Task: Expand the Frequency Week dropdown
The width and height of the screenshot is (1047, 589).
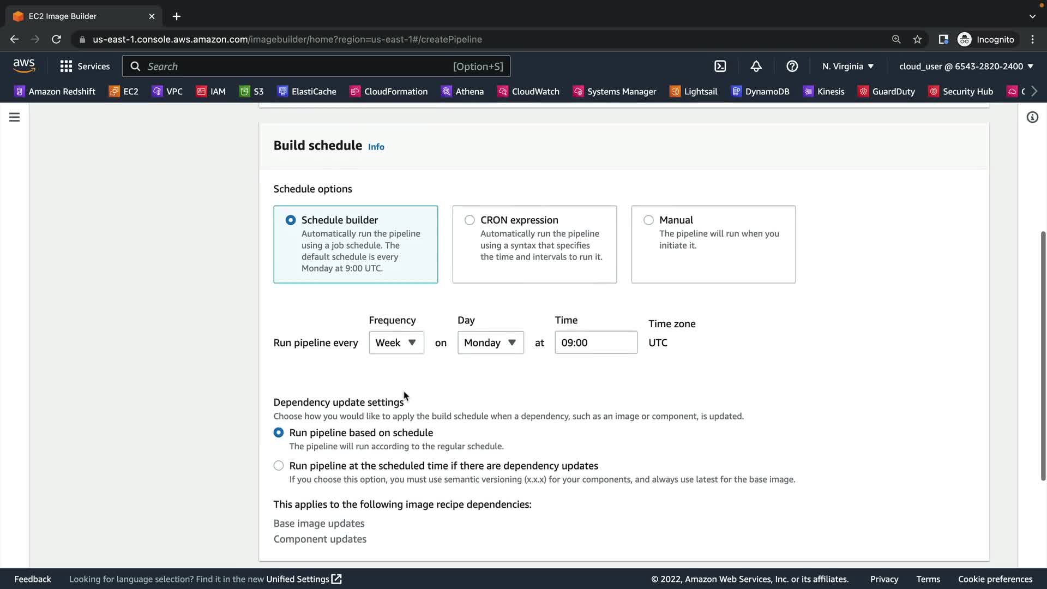Action: coord(396,342)
